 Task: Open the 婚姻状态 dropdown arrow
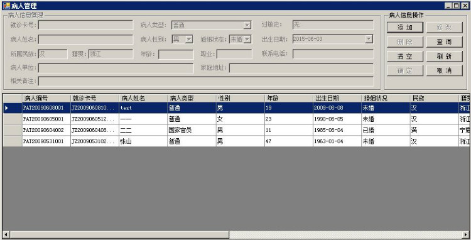pos(247,39)
